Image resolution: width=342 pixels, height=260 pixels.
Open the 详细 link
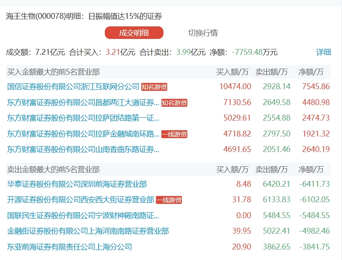324,52
